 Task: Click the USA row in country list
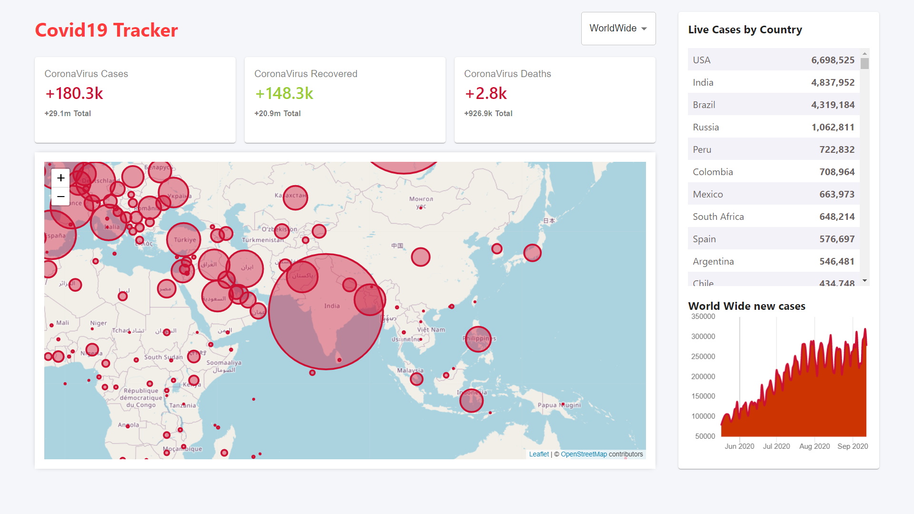774,60
